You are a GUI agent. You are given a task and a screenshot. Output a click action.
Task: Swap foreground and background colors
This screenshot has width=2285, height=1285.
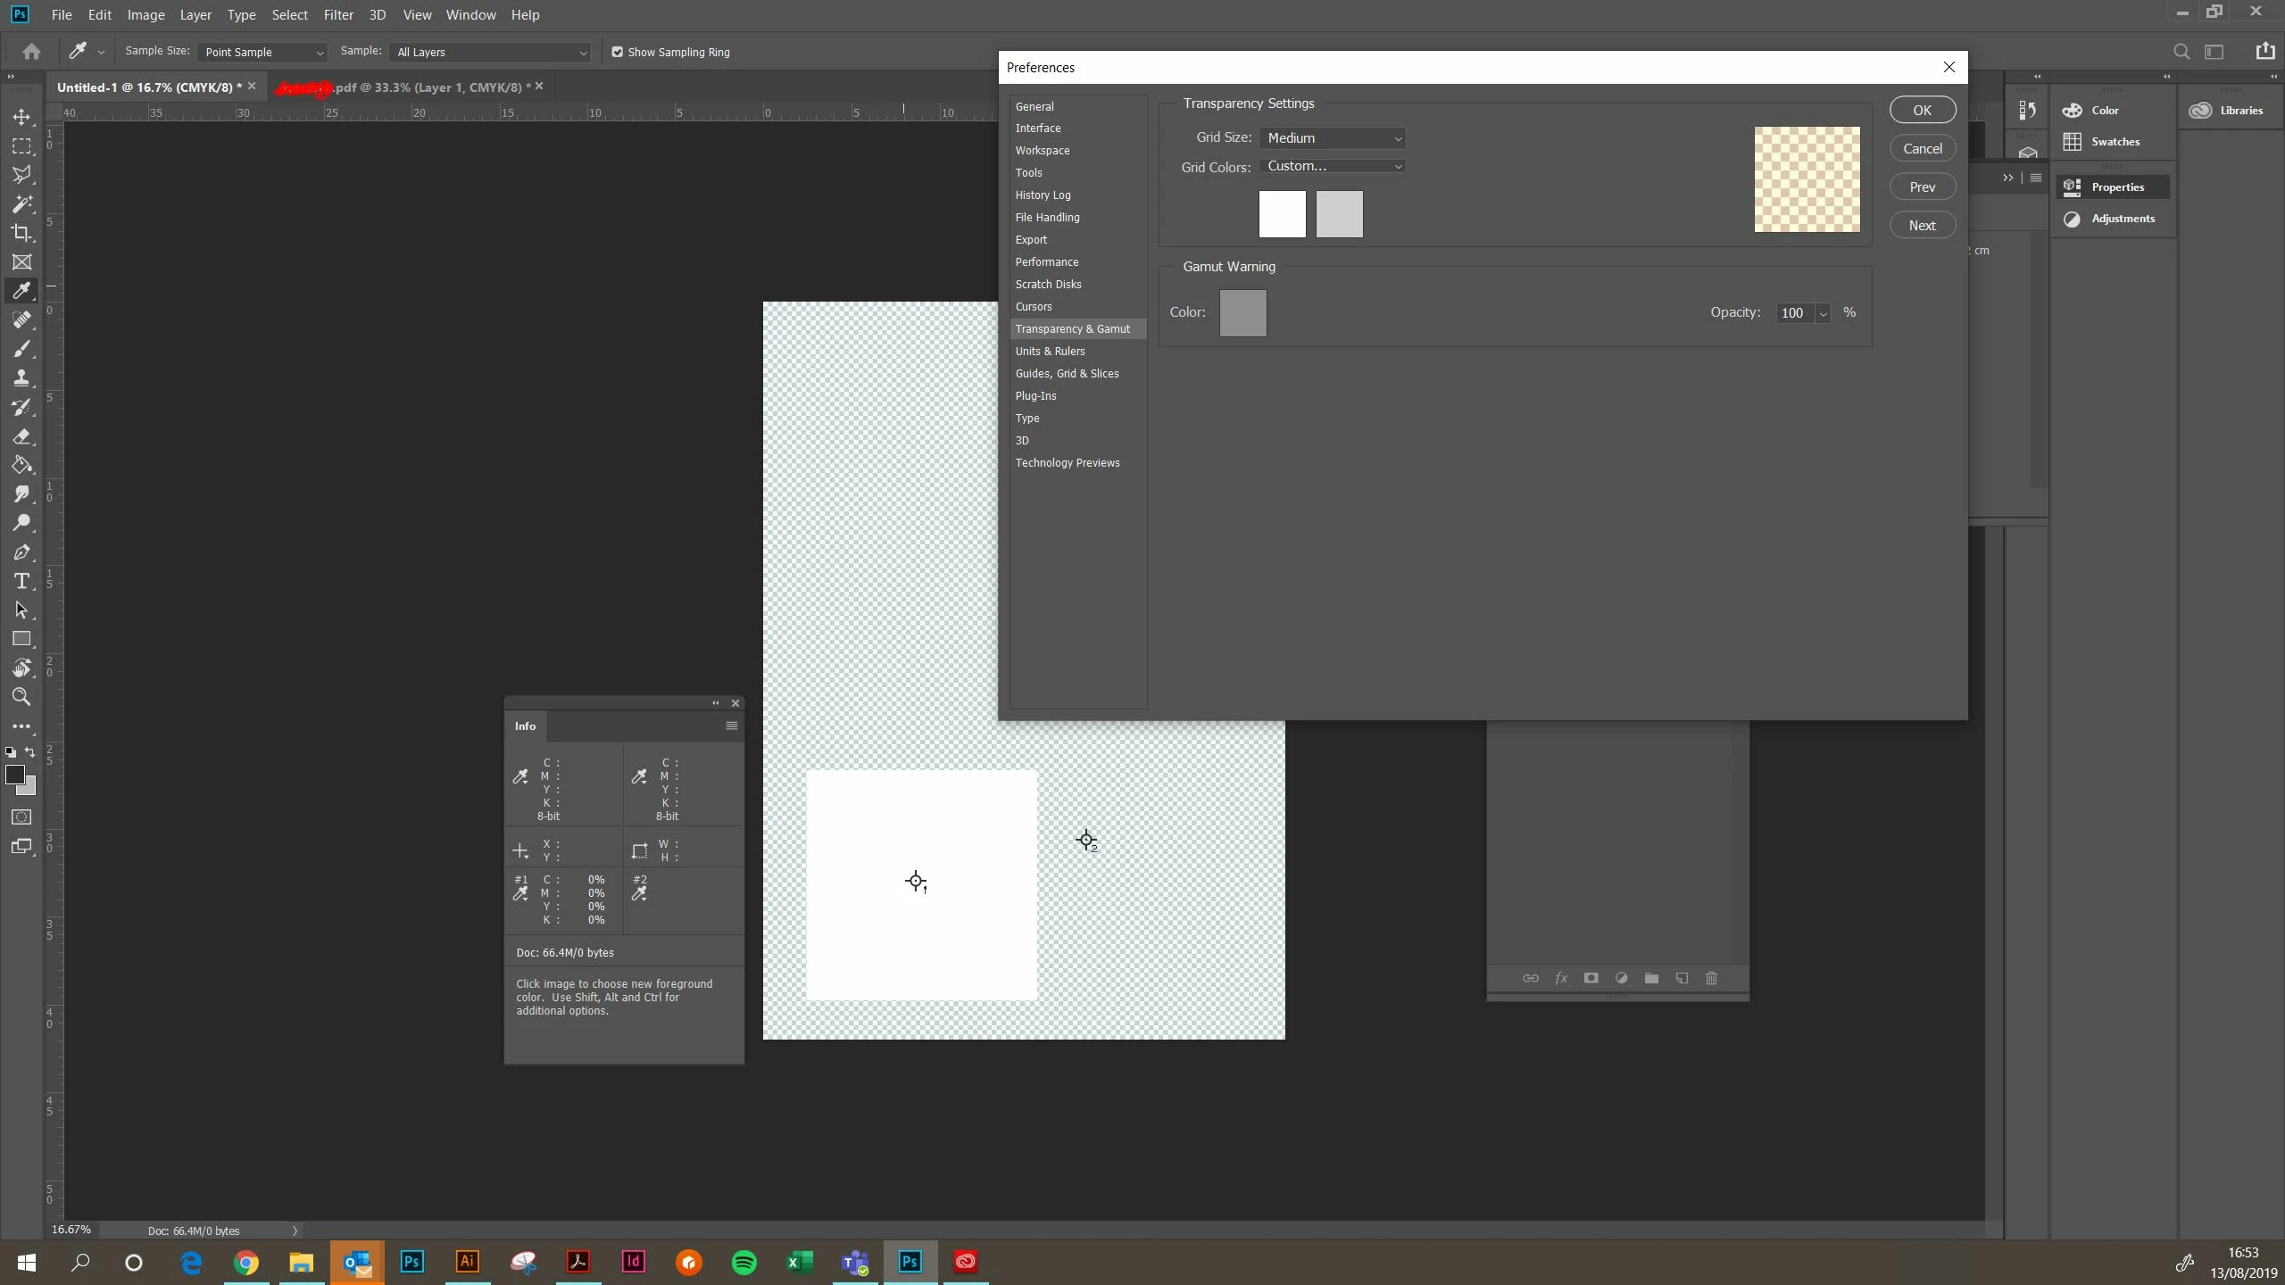tap(30, 752)
